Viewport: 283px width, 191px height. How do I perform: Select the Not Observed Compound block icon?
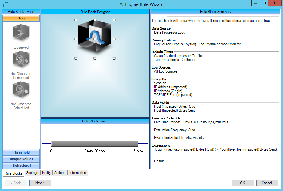[21, 60]
